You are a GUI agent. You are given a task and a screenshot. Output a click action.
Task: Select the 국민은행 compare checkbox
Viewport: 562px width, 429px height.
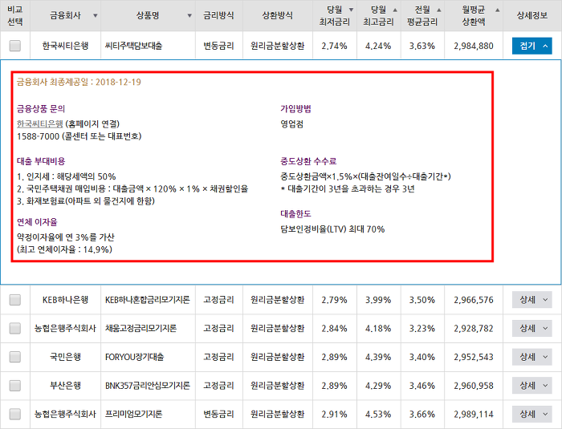pos(15,357)
